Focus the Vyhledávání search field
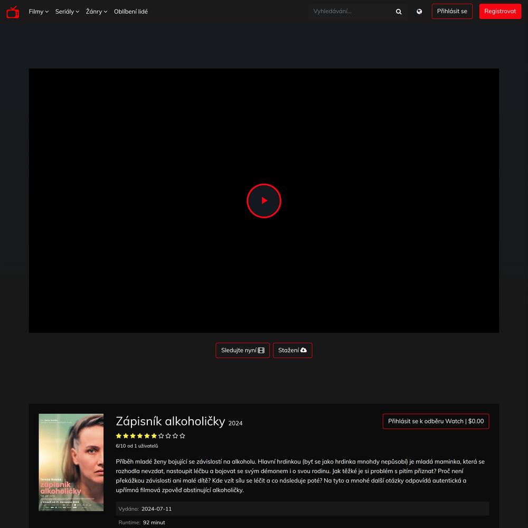This screenshot has height=528, width=528. pos(350,12)
